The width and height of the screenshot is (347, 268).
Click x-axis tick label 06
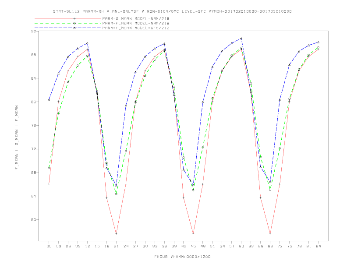(x=68, y=246)
